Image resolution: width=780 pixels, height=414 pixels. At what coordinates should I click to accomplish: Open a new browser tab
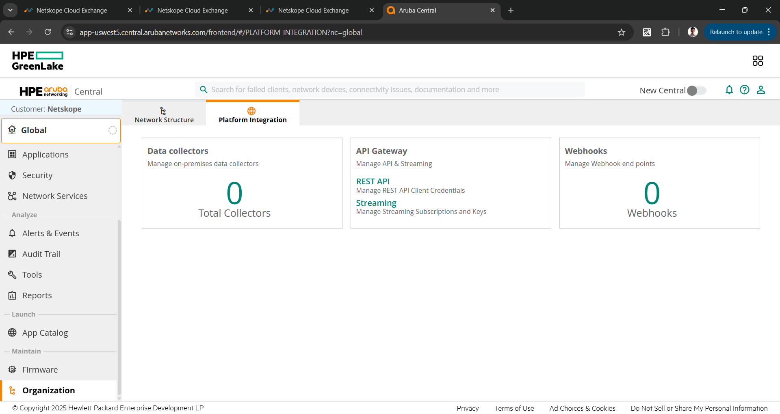coord(511,10)
